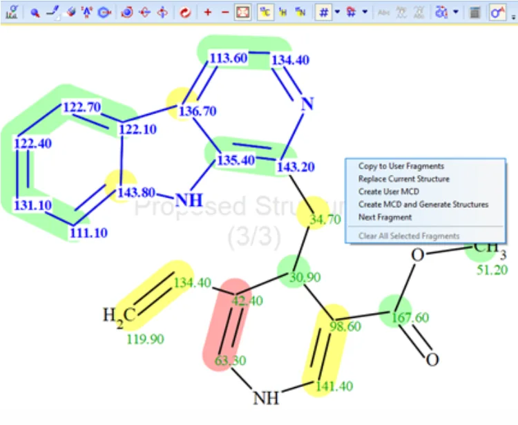
Task: Click the red and blue # icon
Action: [351, 12]
